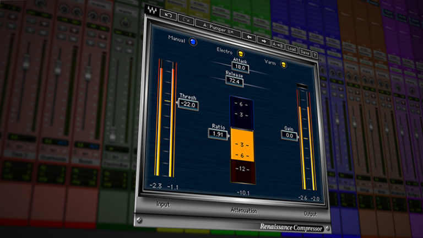This screenshot has height=238, width=423.
Task: Click the Attack value field showing 18.0
Action: [x=241, y=68]
